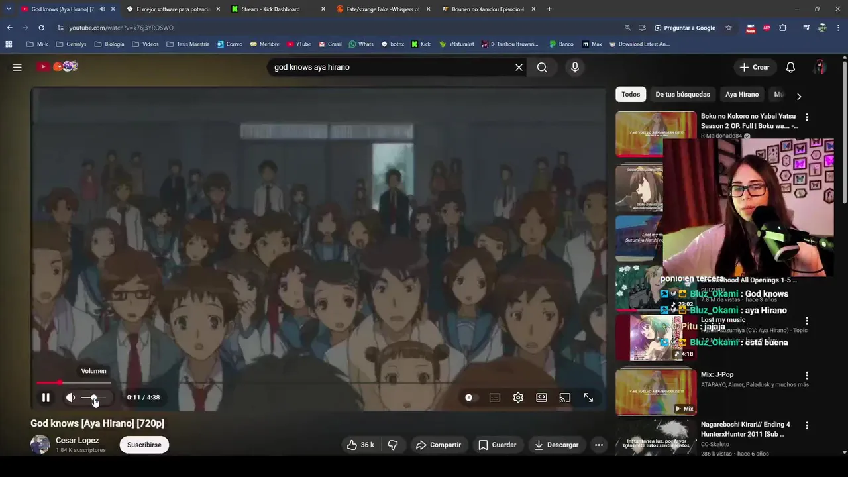This screenshot has height=477, width=848.
Task: Open the Biología bookmarks folder
Action: tap(109, 44)
